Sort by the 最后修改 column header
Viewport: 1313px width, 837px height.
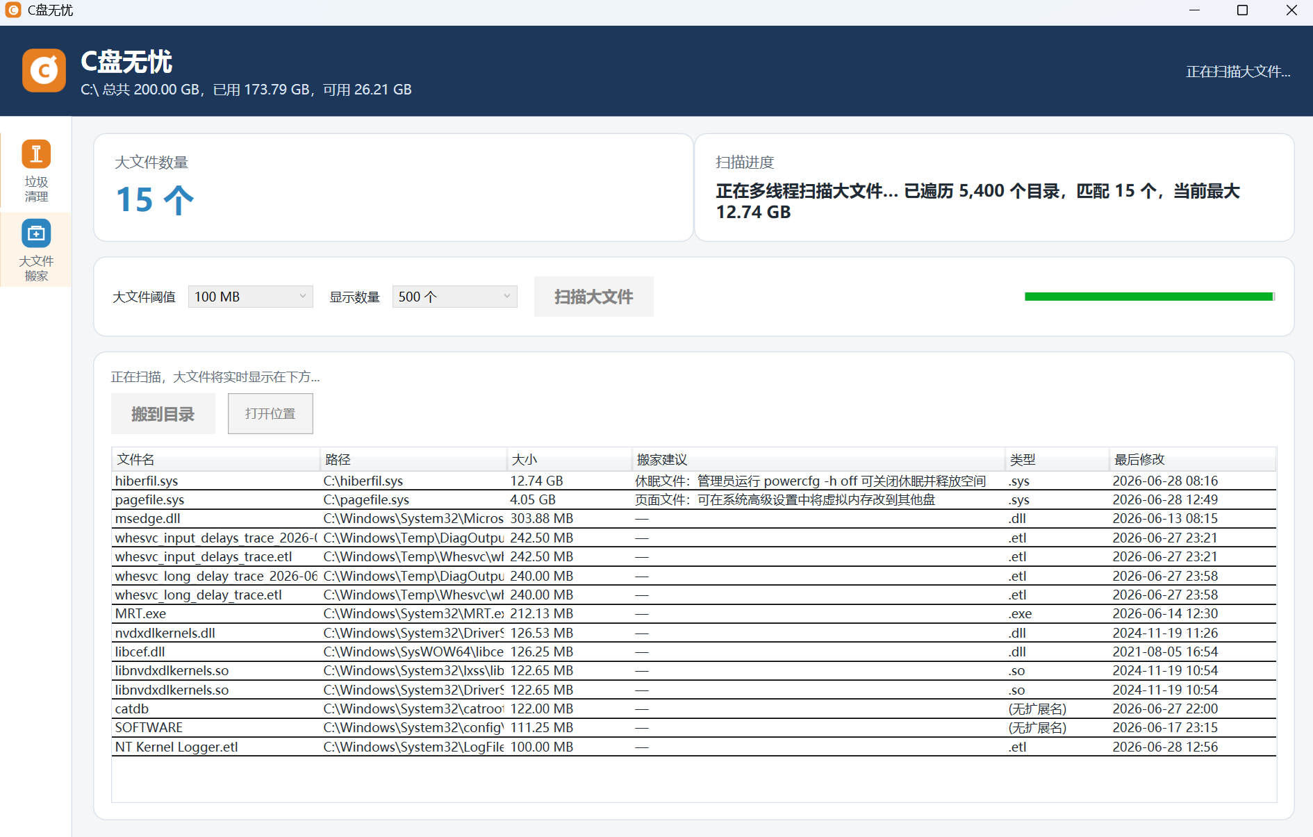tap(1192, 459)
